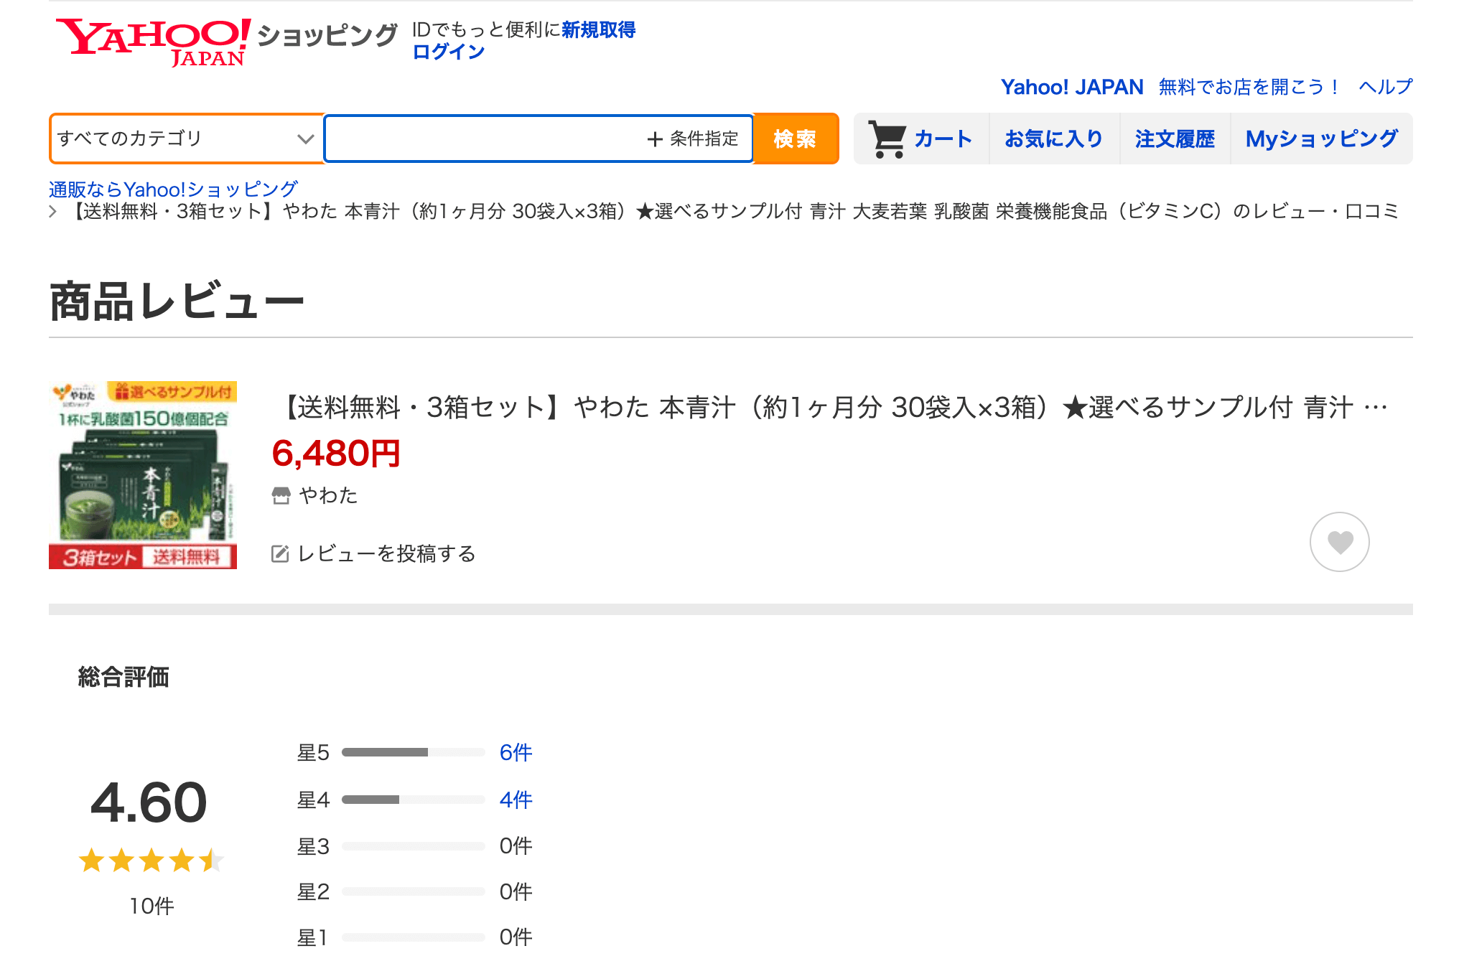The height and width of the screenshot is (979, 1459).
Task: Open お気に入り in the navigation
Action: click(1053, 139)
